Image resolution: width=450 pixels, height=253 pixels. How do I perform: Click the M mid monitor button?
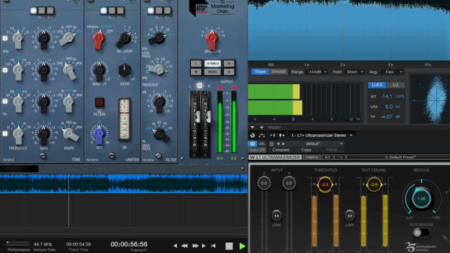coord(196,72)
